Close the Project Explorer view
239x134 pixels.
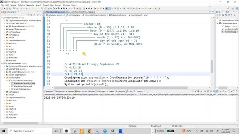tap(18, 12)
